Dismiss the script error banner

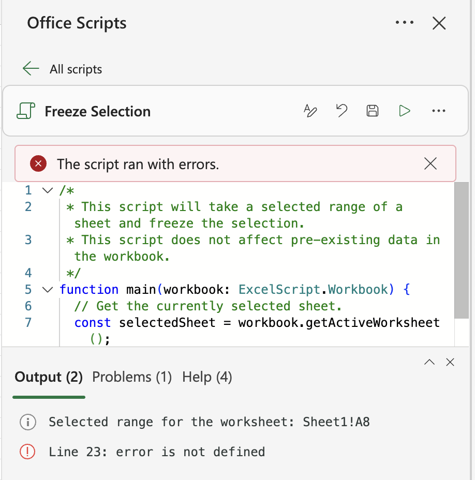[x=431, y=163]
